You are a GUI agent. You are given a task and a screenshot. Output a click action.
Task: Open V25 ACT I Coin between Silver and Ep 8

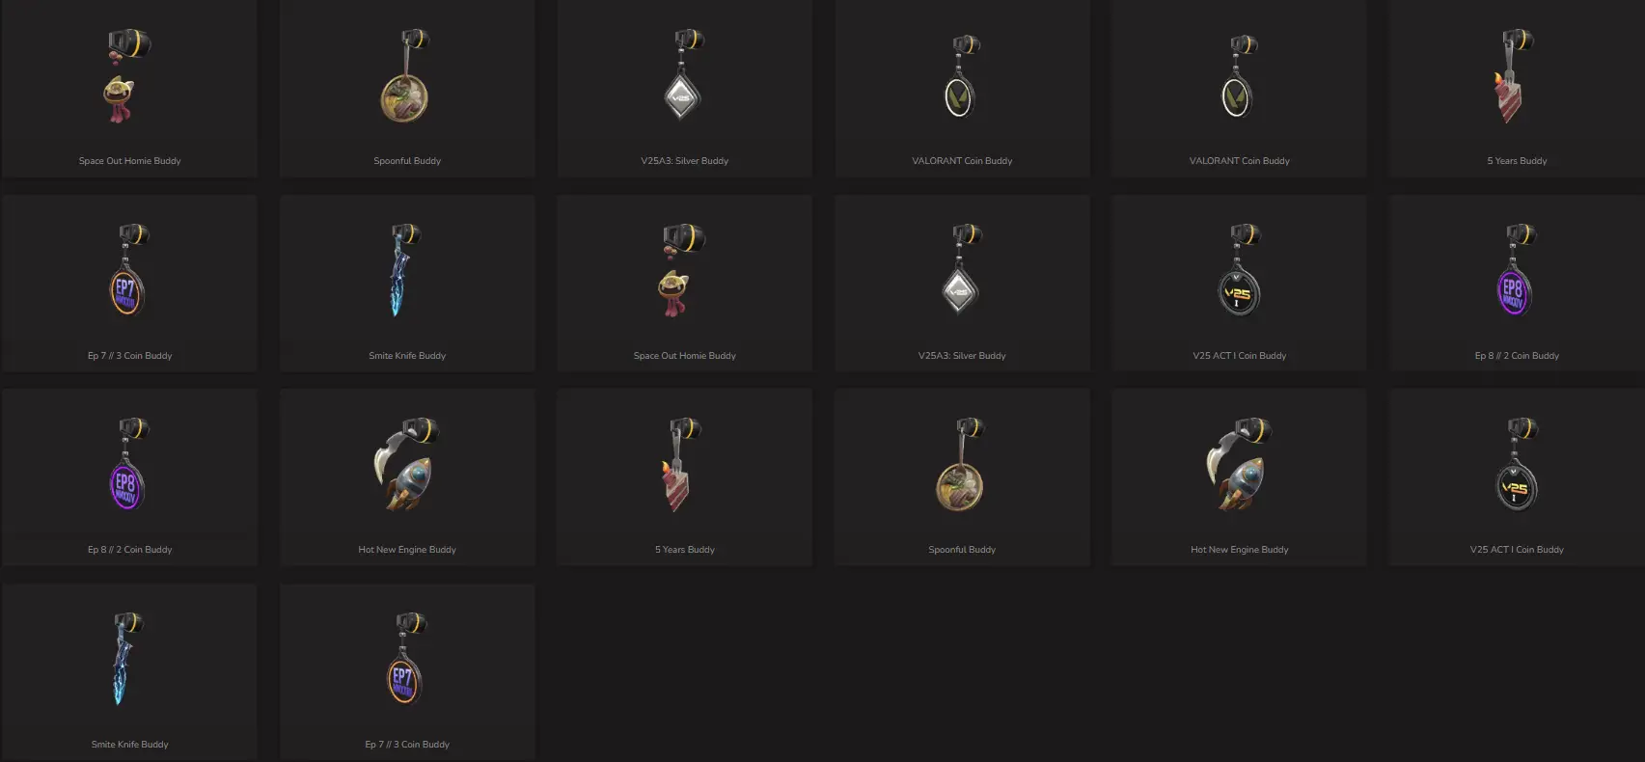[x=1239, y=284]
